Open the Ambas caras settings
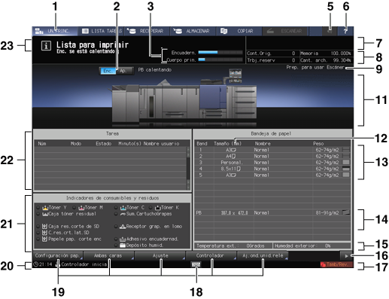This screenshot has height=299, width=389. (109, 256)
